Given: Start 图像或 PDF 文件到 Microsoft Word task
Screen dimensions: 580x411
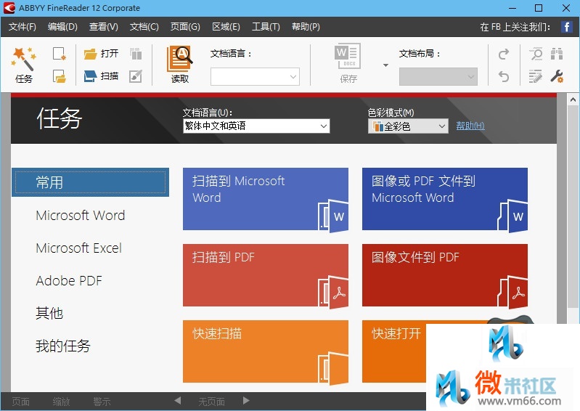Looking at the screenshot, I should (x=444, y=200).
